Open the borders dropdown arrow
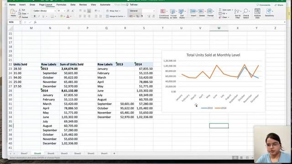292x164 pixels. click(56, 16)
